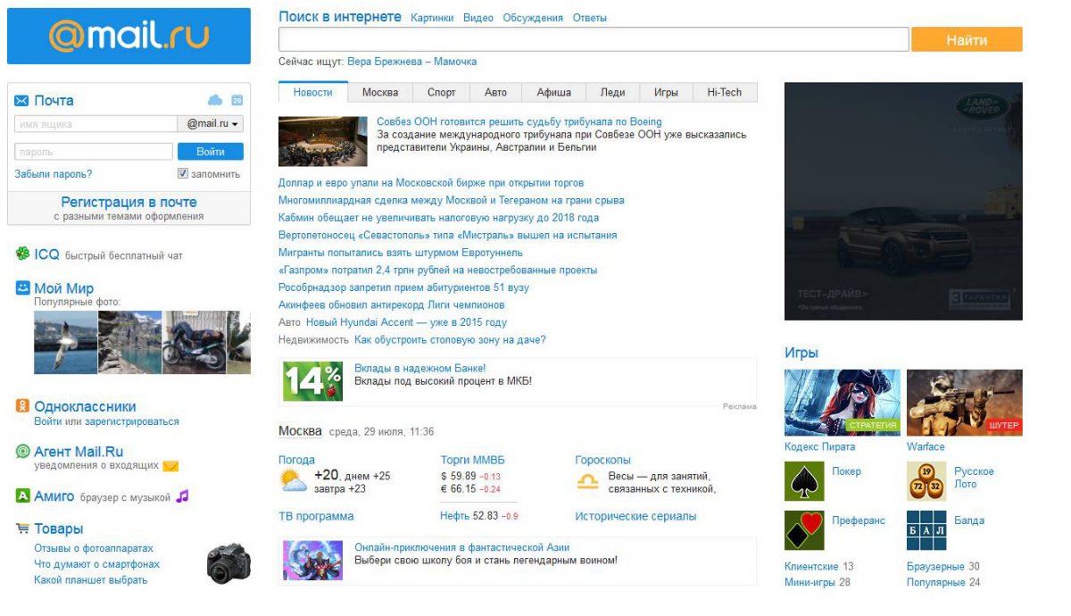Click the Русское Лото game icon
The height and width of the screenshot is (616, 1071).
pyautogui.click(x=926, y=481)
